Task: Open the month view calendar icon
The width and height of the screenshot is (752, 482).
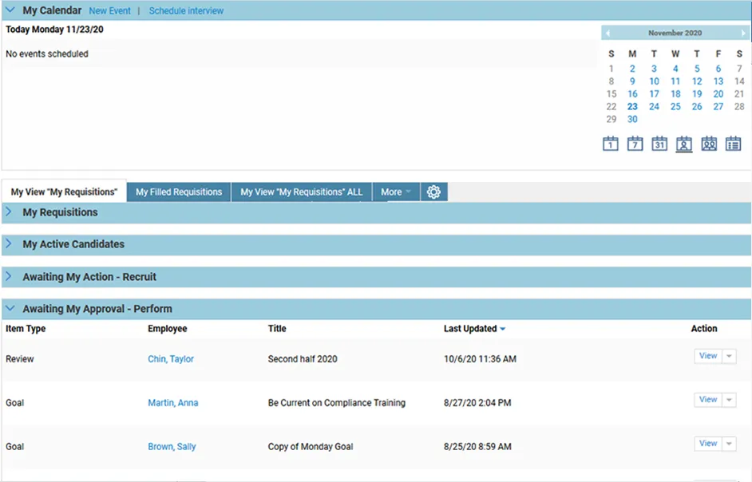Action: tap(659, 145)
